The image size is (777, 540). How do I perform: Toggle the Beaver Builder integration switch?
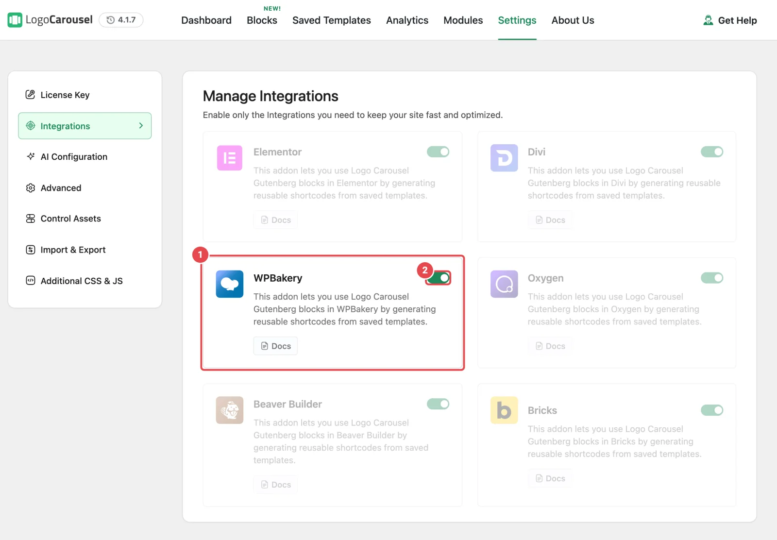click(x=438, y=404)
